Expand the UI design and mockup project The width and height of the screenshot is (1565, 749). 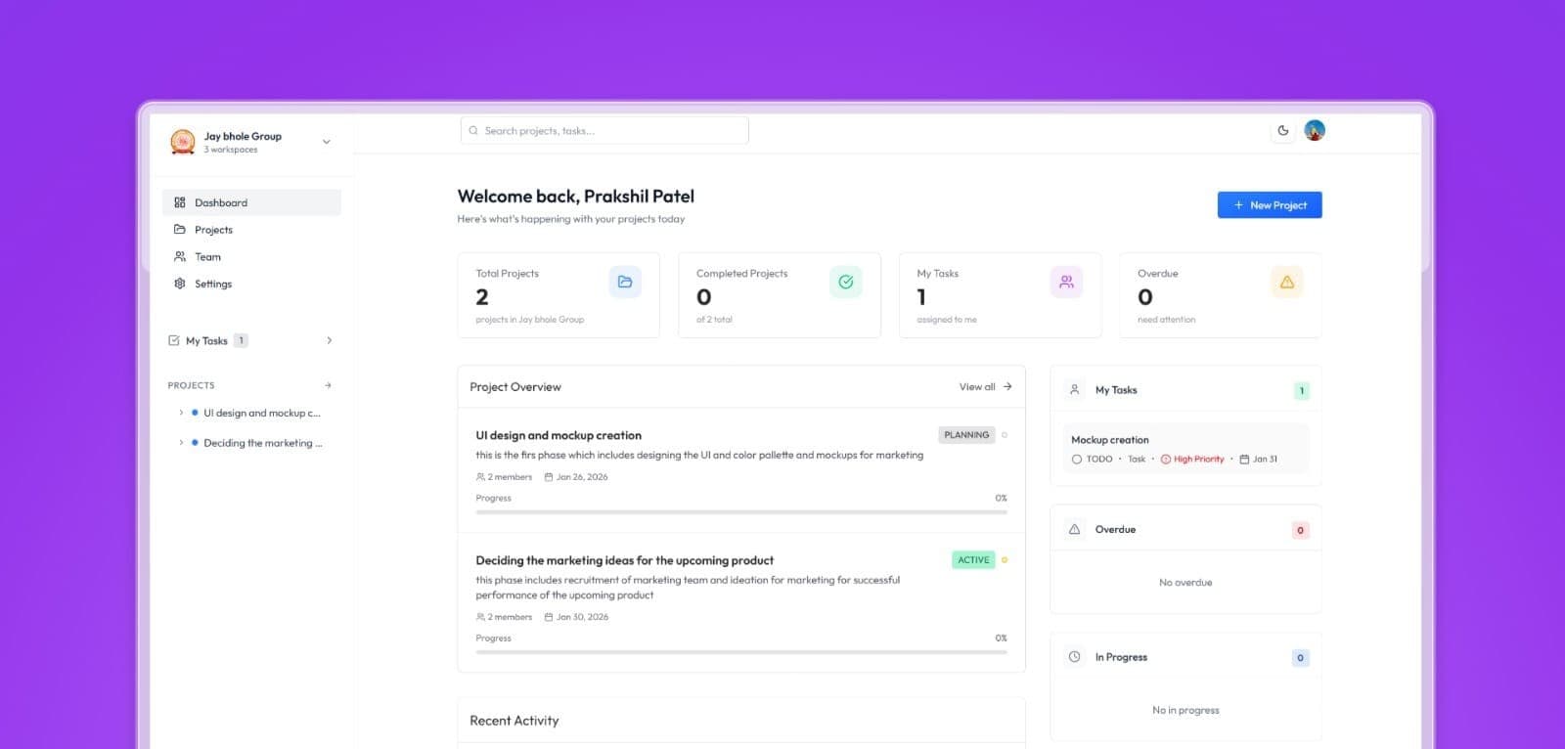tap(181, 413)
